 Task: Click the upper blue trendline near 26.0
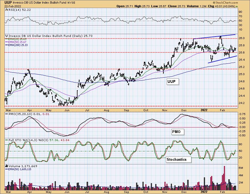pyautogui.click(x=214, y=37)
